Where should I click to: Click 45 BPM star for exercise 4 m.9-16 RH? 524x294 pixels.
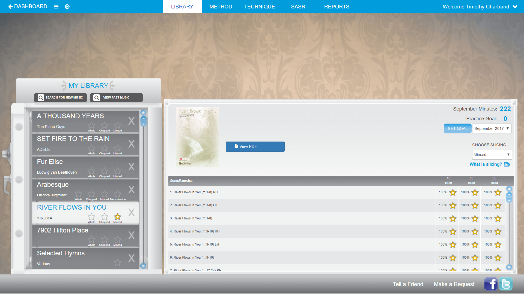(x=453, y=232)
